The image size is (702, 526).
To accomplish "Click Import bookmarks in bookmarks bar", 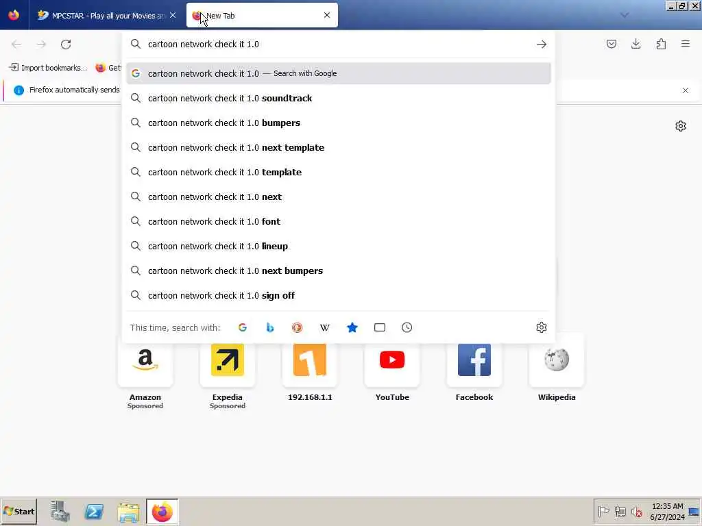I will (x=48, y=68).
